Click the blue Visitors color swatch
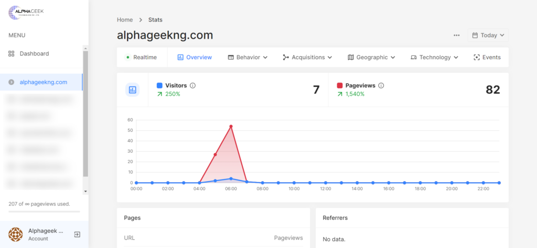 tap(159, 85)
